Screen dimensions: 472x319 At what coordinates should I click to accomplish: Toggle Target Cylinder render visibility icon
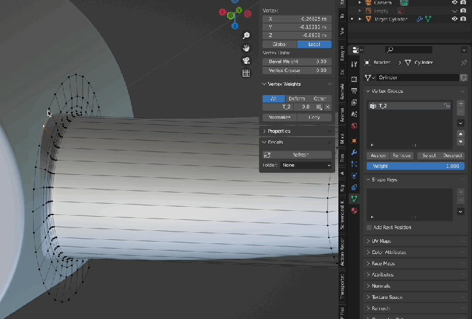pos(463,19)
